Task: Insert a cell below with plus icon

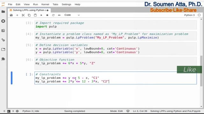Action: click(x=17, y=15)
